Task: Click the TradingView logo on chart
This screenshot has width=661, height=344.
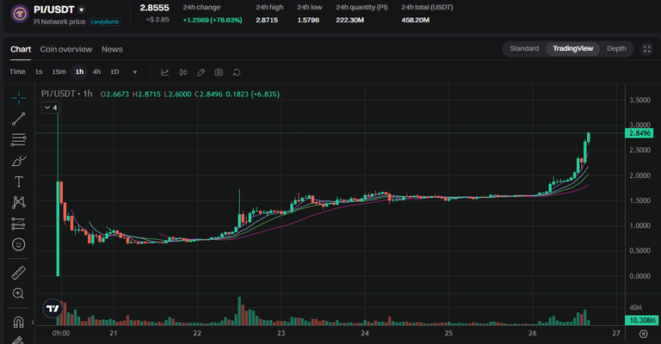Action: [x=53, y=309]
